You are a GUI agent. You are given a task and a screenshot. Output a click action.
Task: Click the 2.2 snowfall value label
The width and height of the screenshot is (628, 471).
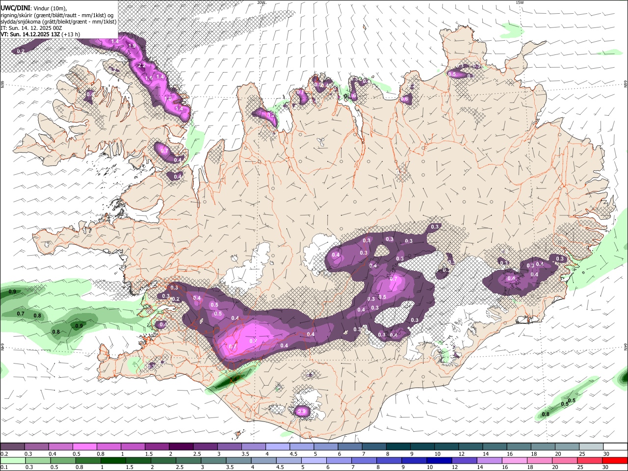pos(142,65)
